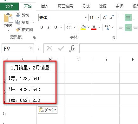Align text right icon
The width and height of the screenshot is (138, 124).
[135, 27]
